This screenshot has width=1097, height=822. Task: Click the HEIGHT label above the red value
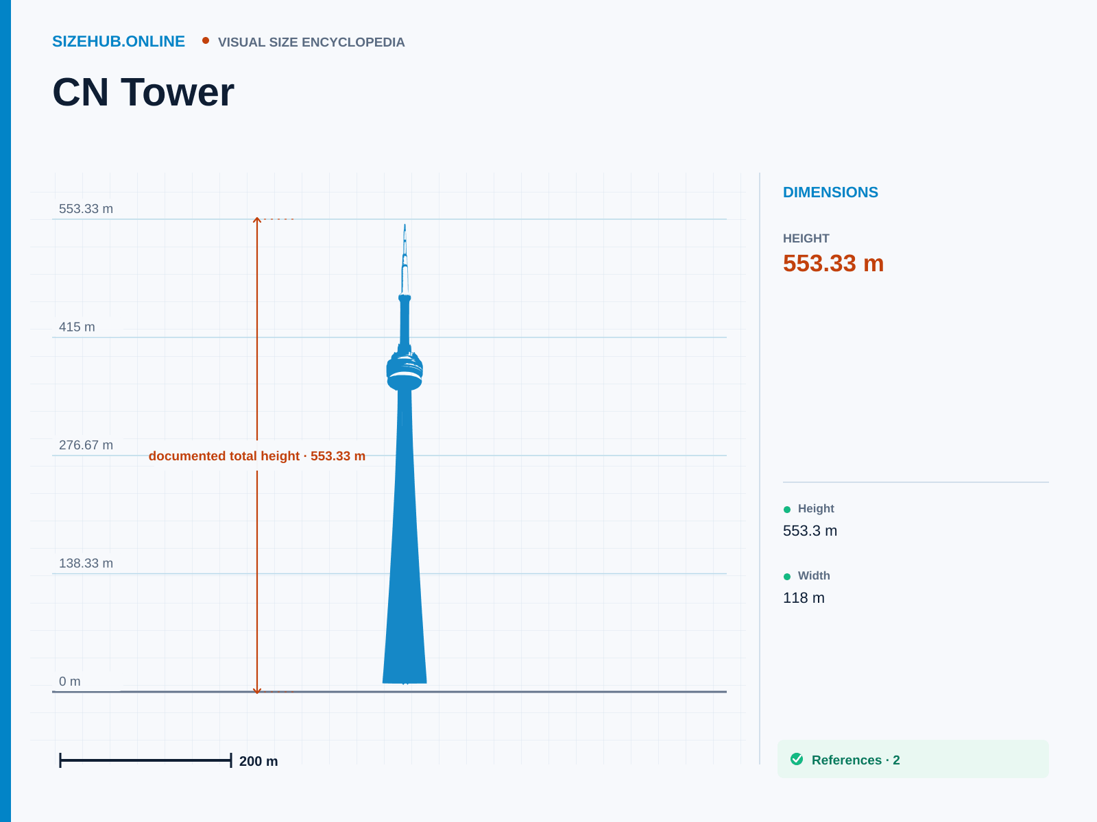[x=806, y=238]
